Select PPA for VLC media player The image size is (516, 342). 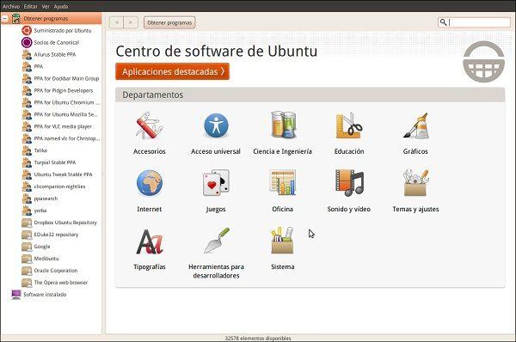pyautogui.click(x=63, y=126)
